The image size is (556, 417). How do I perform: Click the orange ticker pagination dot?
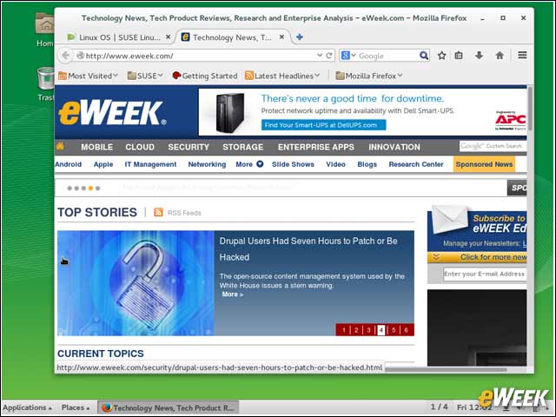(90, 189)
